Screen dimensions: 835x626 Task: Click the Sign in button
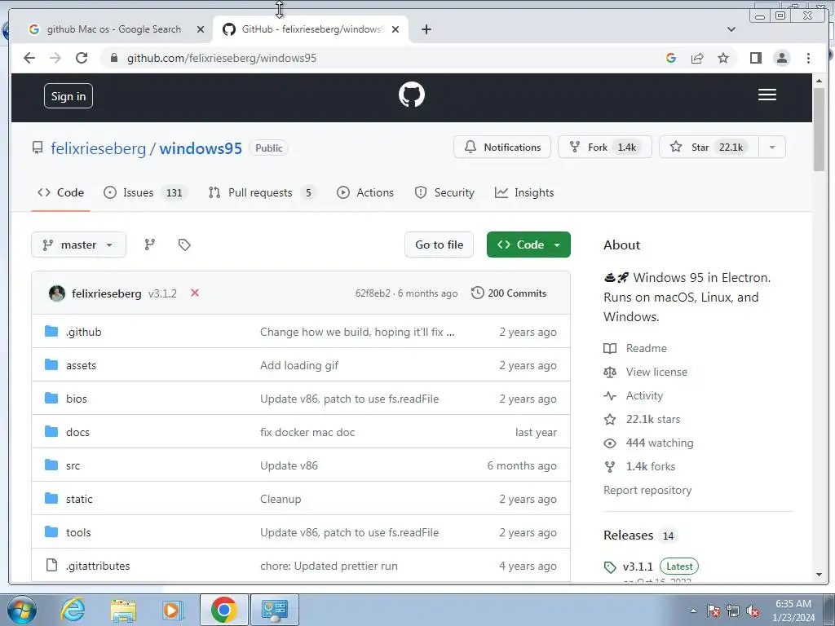click(68, 96)
